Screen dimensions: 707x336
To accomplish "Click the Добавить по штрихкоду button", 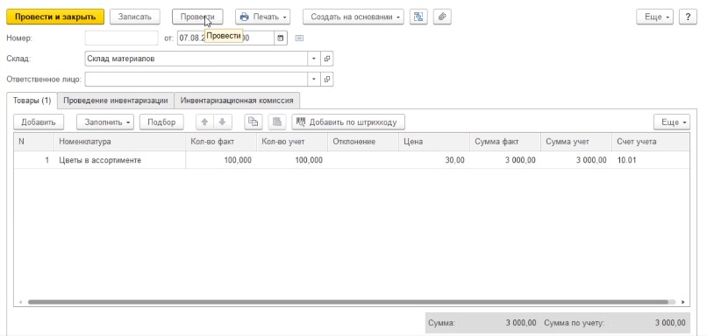I will tap(348, 122).
